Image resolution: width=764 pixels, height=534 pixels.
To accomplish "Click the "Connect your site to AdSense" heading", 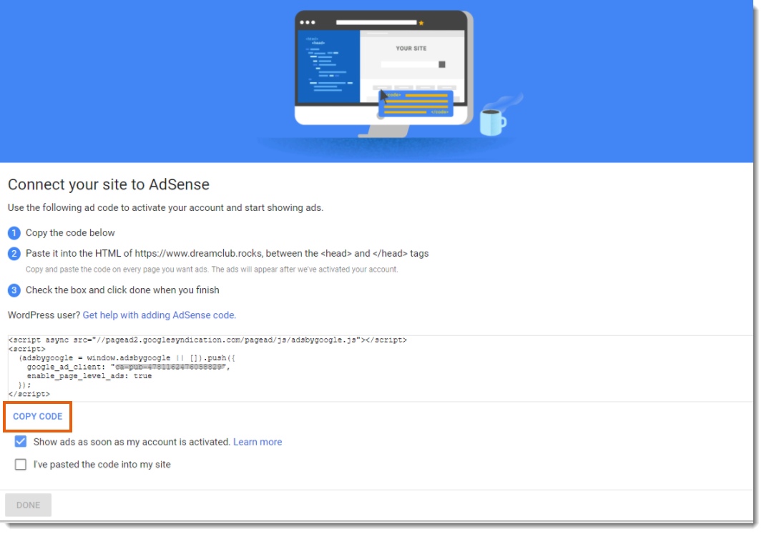I will [109, 184].
